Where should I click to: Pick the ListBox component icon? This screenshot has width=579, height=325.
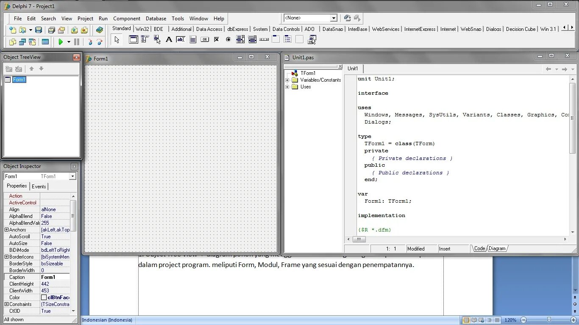[240, 39]
